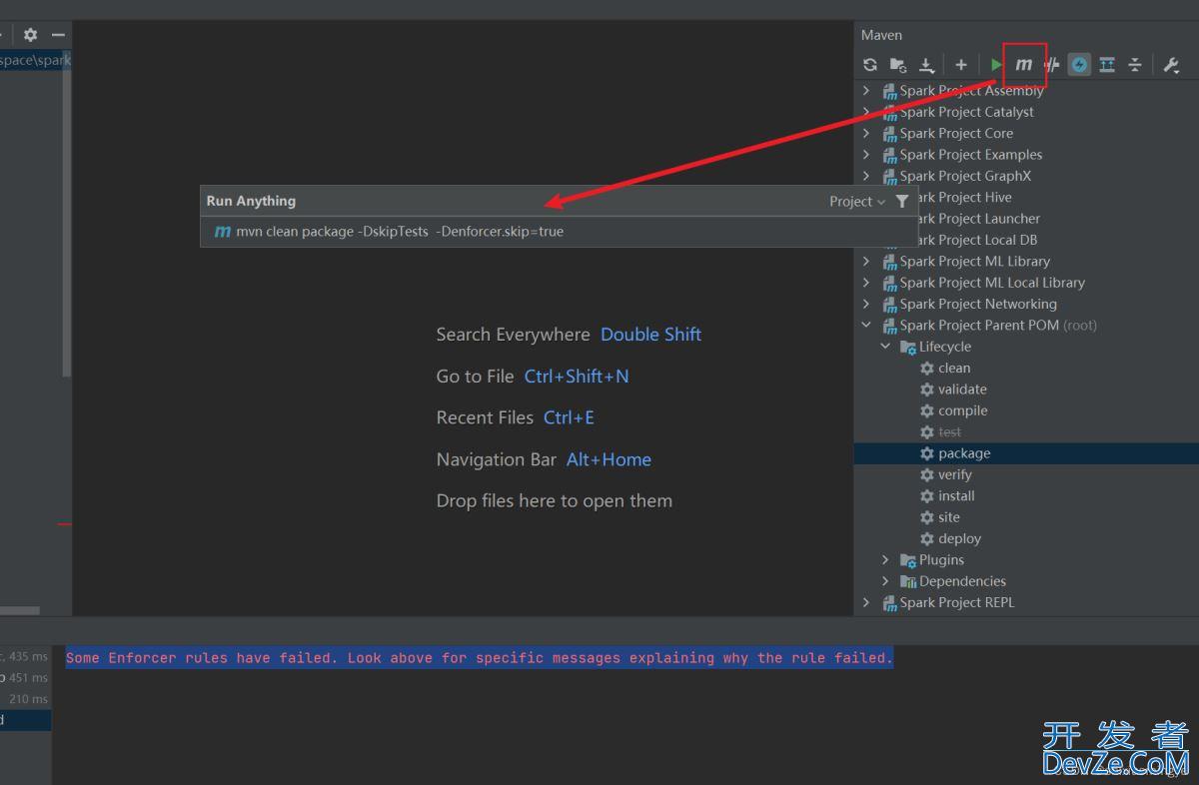Open Execute Maven Goal (m) button
1199x785 pixels.
(x=1024, y=65)
